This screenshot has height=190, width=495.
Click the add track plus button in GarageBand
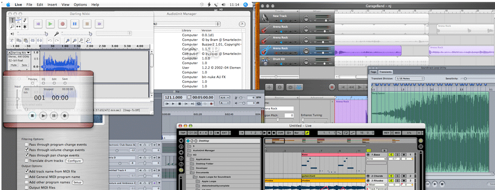269,87
